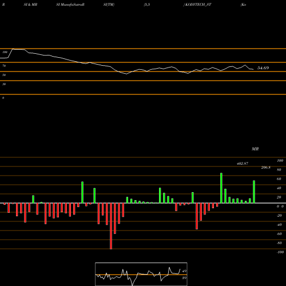Select the 206.8 value near the MR axis
Image resolution: width=286 pixels, height=286 pixels.
click(265, 168)
